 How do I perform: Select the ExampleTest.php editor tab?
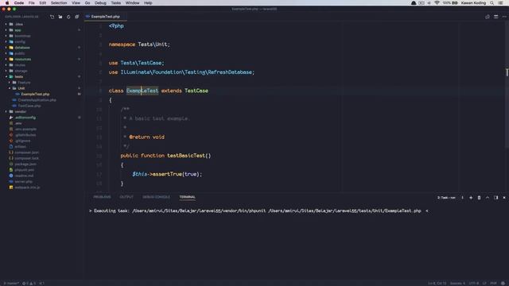click(x=105, y=17)
